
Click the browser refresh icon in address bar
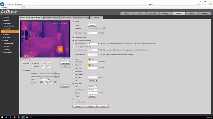tap(146, 4)
